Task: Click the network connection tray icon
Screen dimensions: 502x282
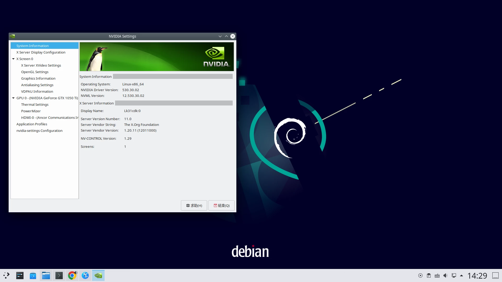Action: pos(454,275)
